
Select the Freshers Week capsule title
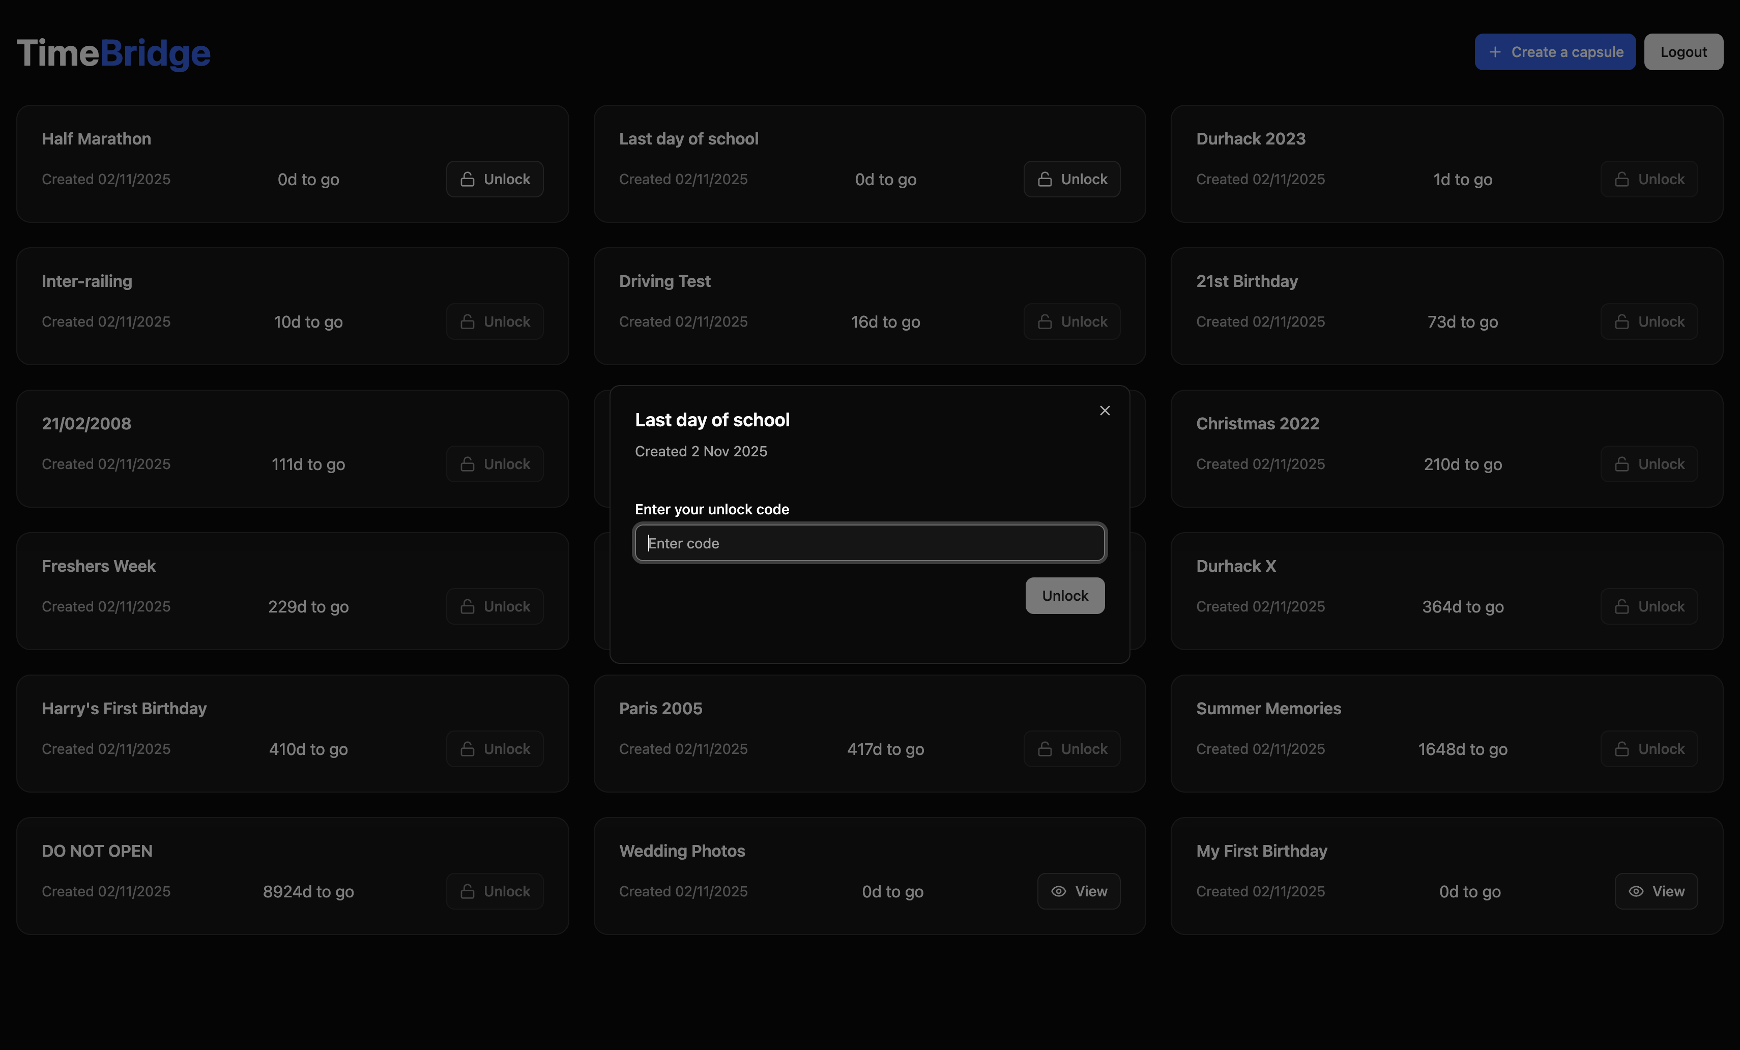tap(99, 566)
